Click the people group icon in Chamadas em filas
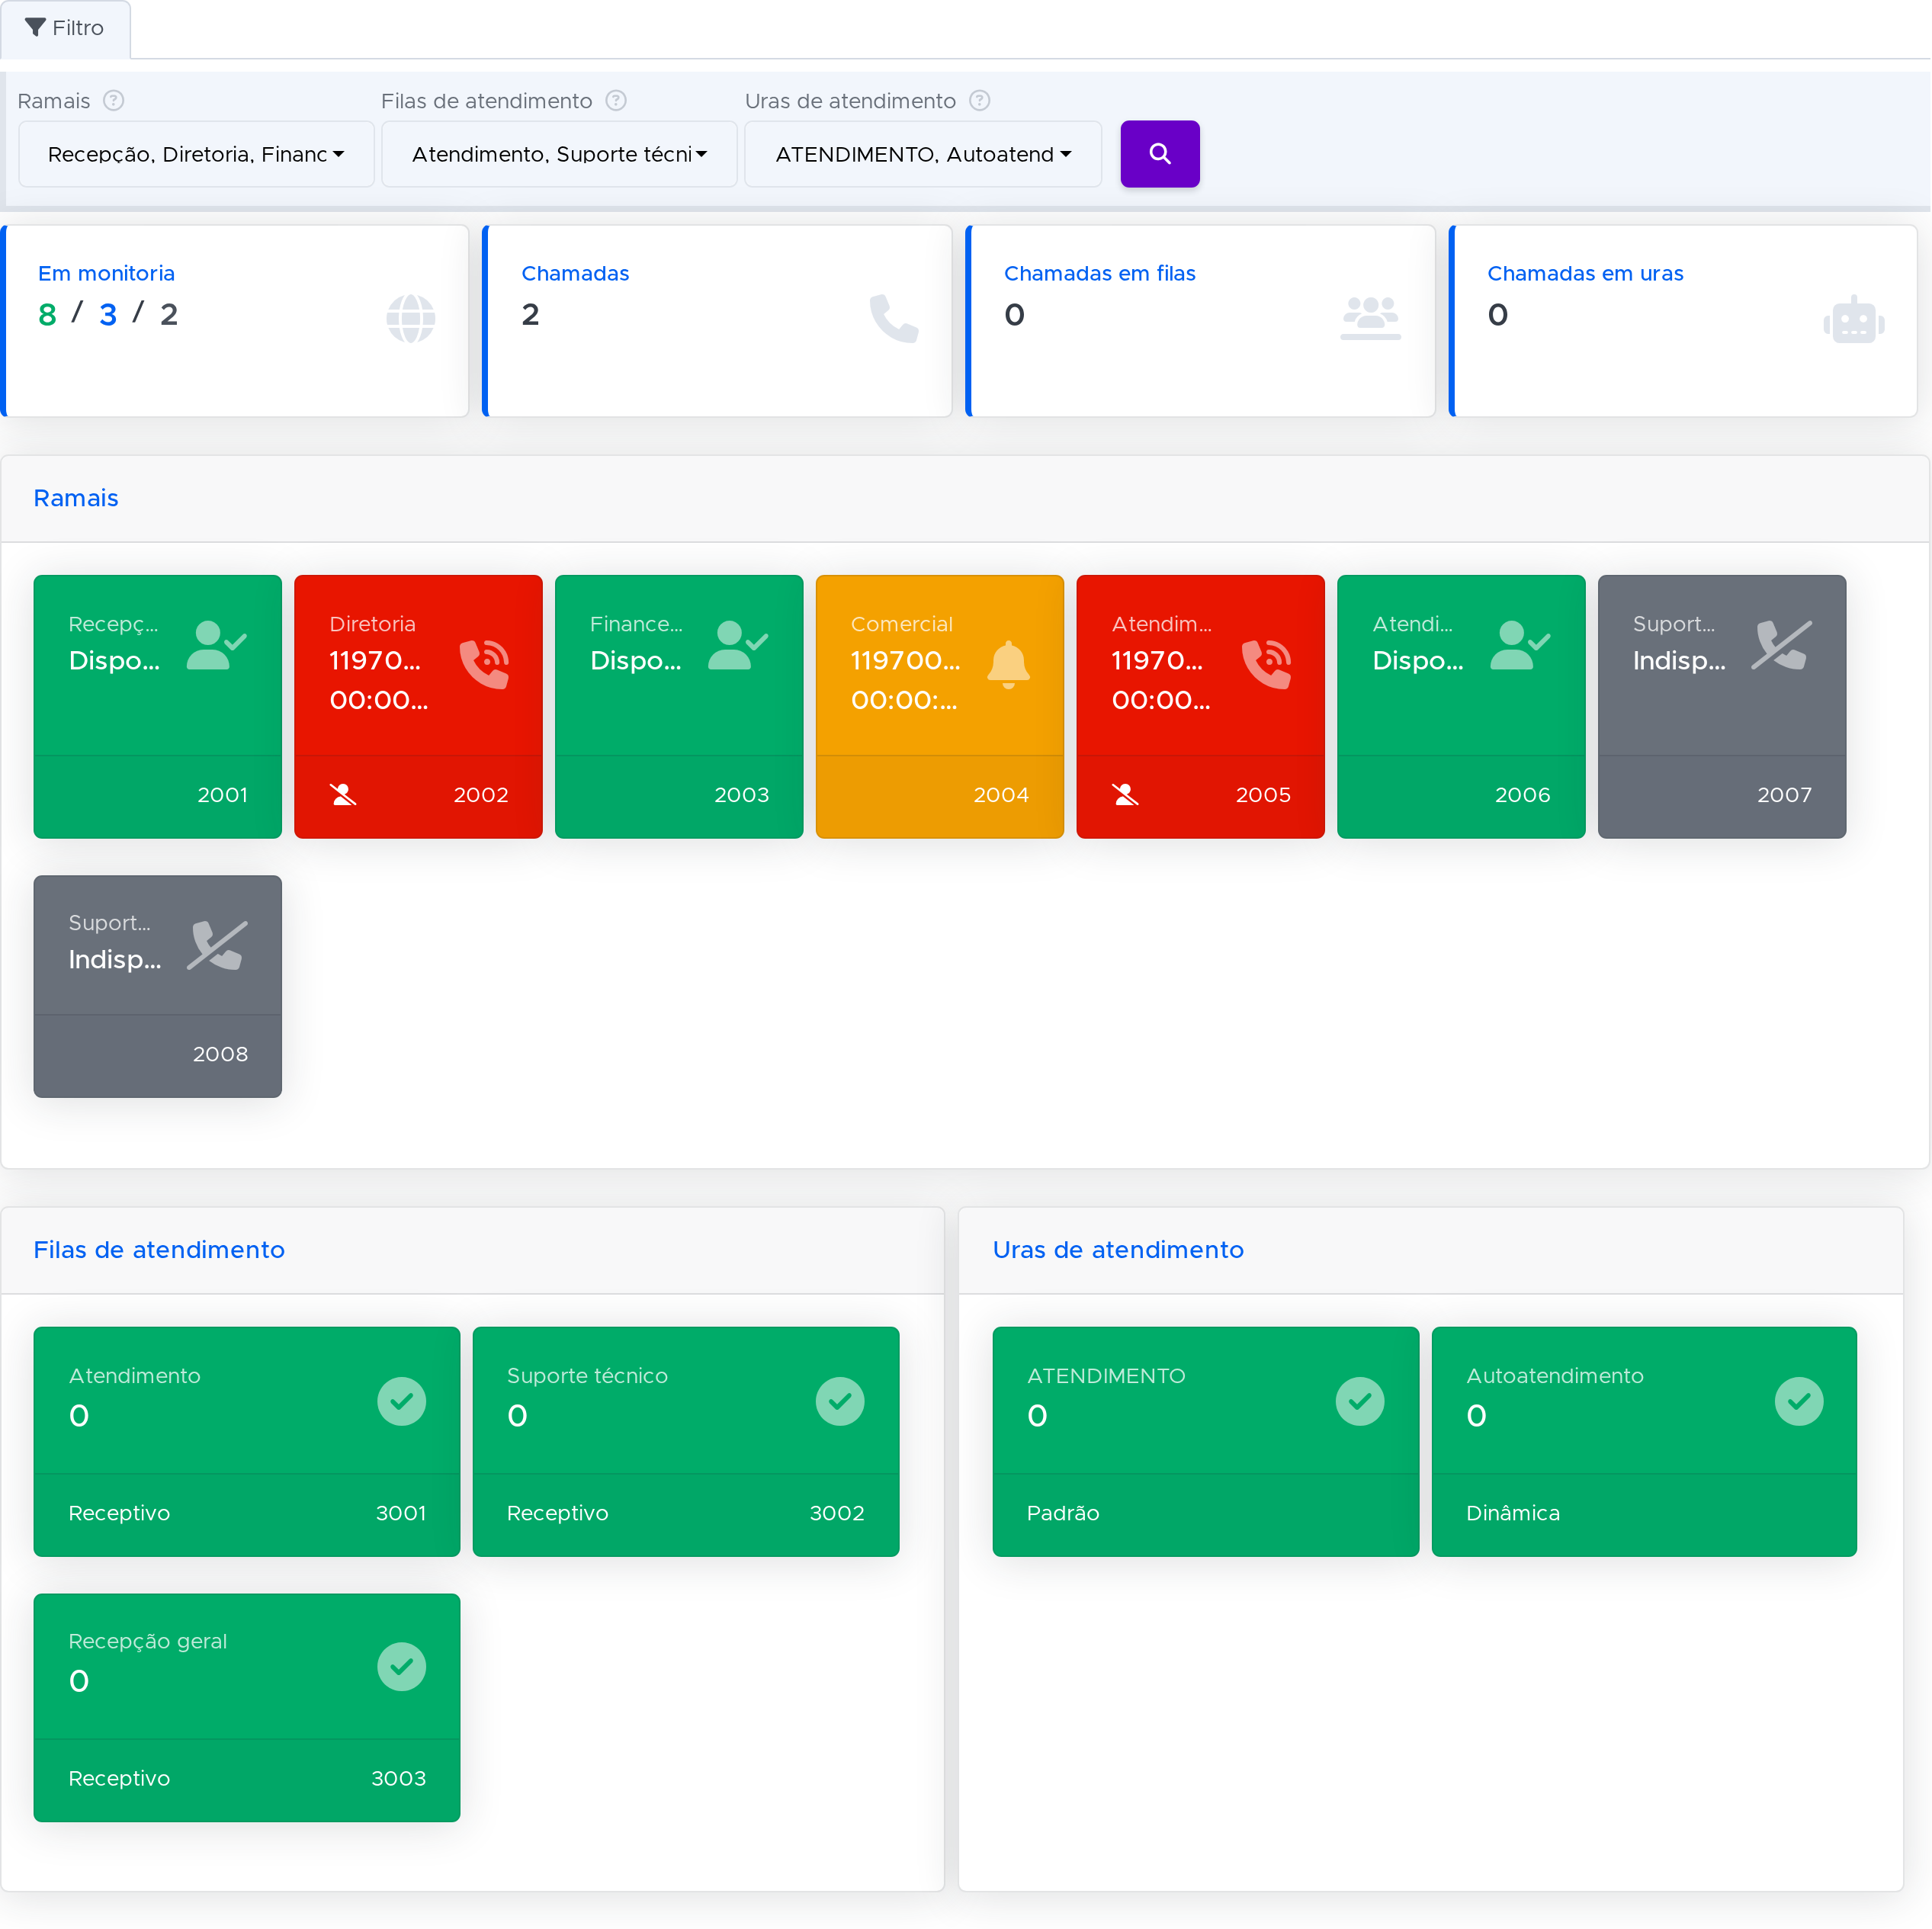Image resolution: width=1932 pixels, height=1929 pixels. point(1370,319)
